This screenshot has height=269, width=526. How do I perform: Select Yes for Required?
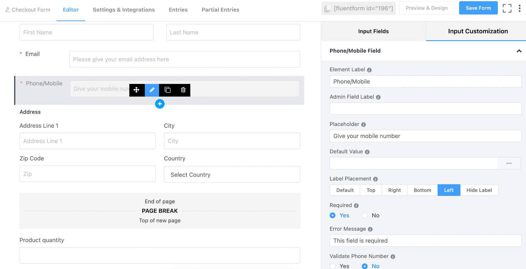point(340,216)
